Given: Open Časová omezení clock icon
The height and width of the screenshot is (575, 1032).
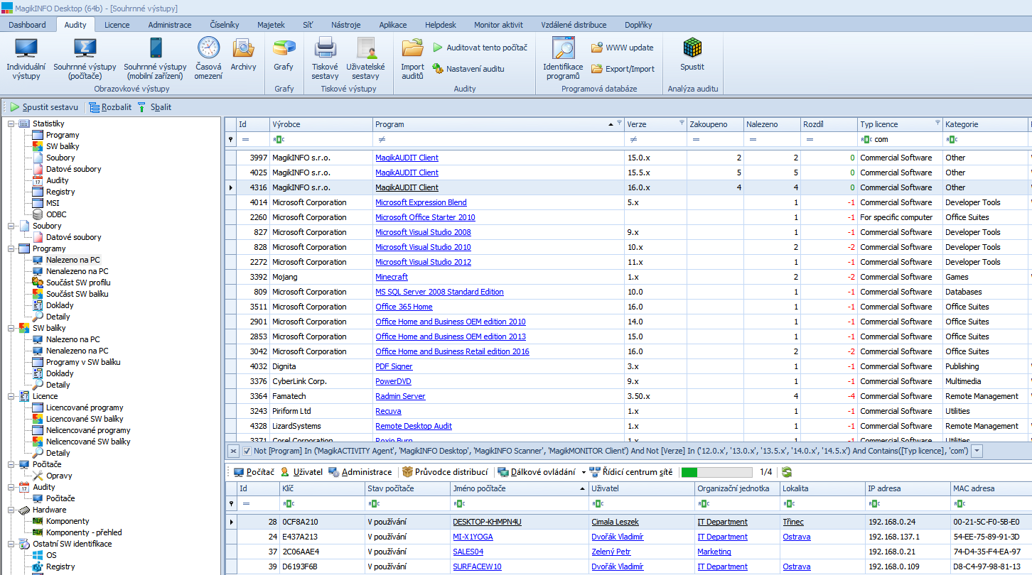Looking at the screenshot, I should 208,58.
